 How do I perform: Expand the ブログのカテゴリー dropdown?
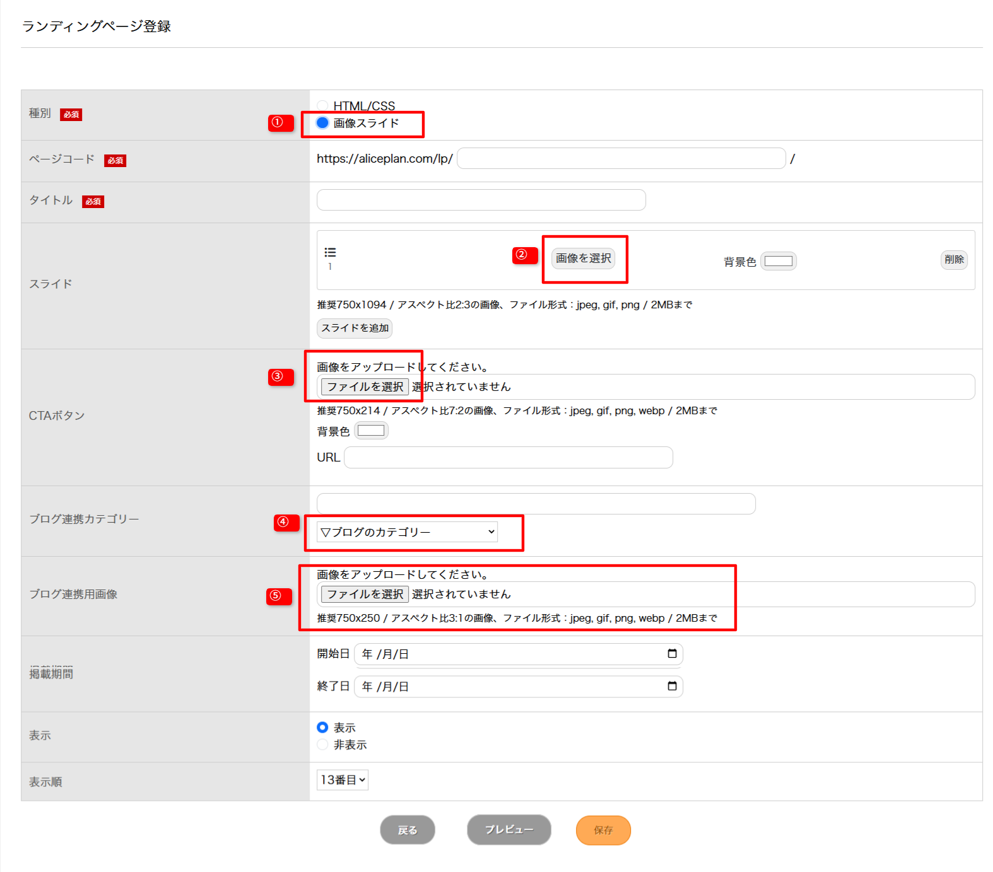(407, 532)
